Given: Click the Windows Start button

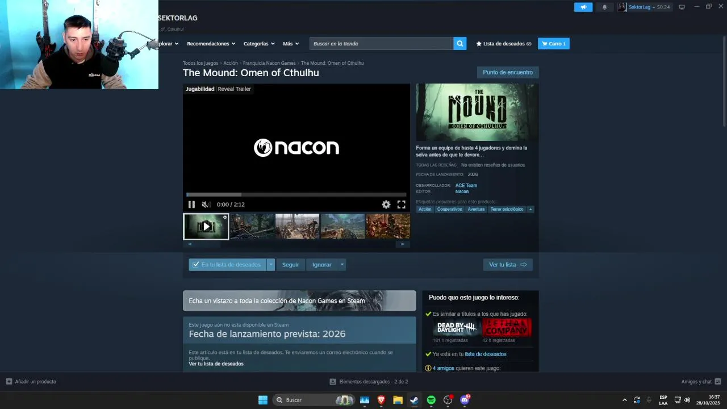Looking at the screenshot, I should (263, 400).
